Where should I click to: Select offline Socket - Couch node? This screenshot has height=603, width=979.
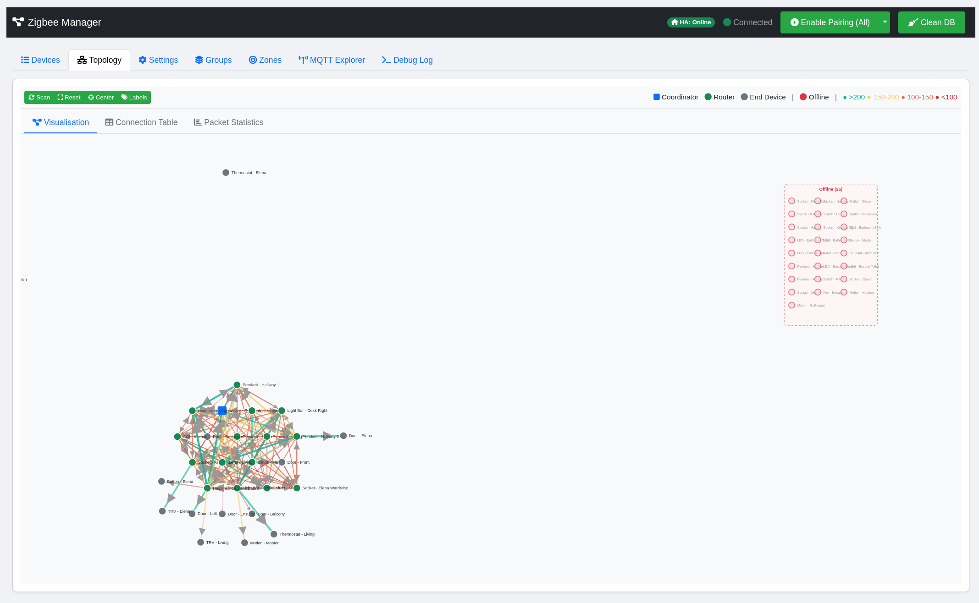tap(844, 279)
